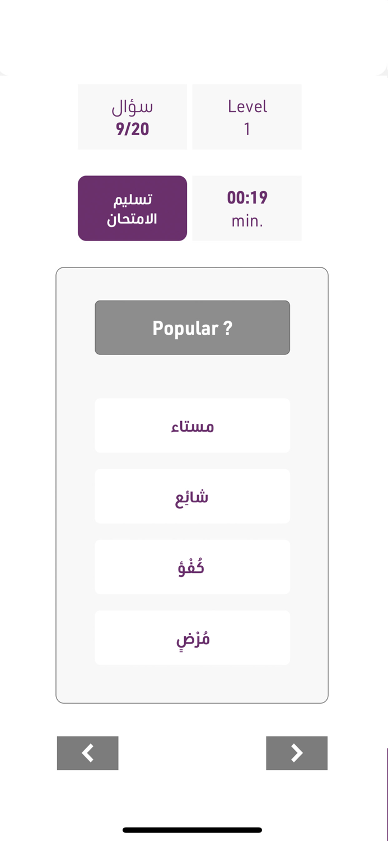
Task: Tap the 'سؤال 9/20' question counter
Action: (132, 116)
